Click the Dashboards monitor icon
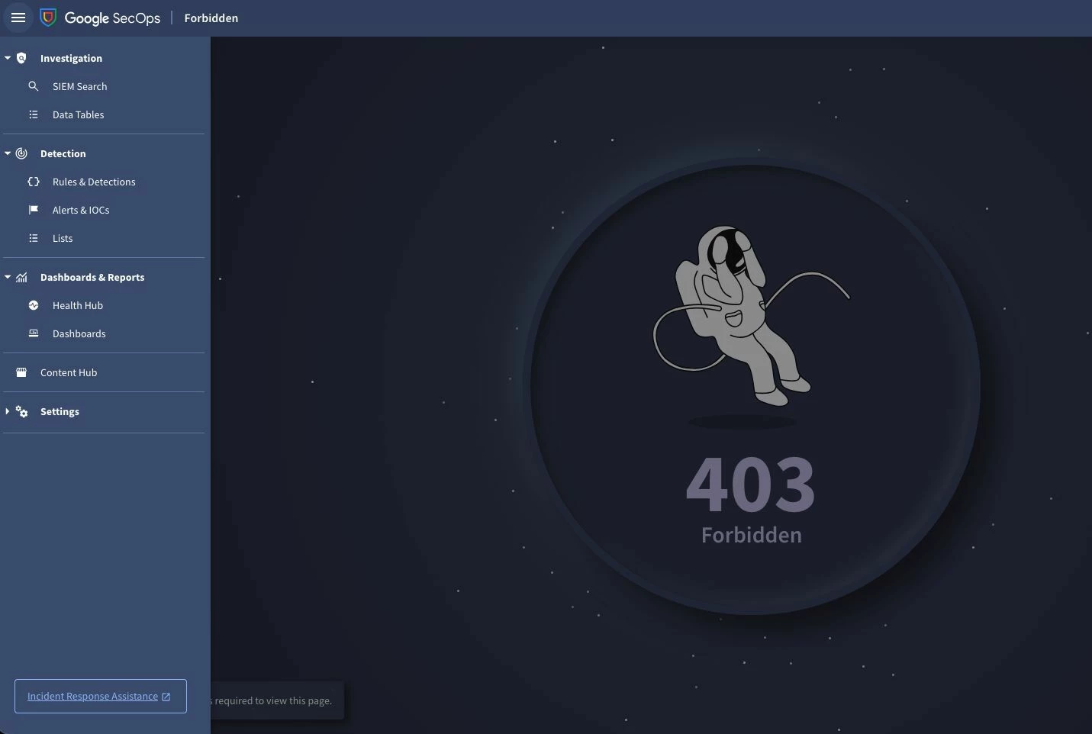 (34, 333)
